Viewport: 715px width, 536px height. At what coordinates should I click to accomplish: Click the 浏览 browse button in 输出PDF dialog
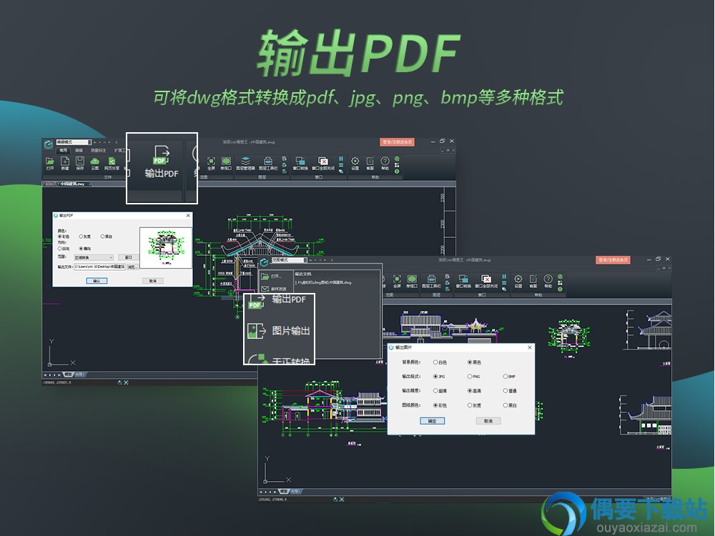pyautogui.click(x=132, y=267)
